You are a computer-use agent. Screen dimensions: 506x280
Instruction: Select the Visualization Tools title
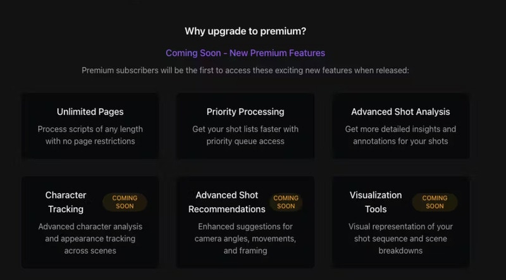click(x=375, y=202)
